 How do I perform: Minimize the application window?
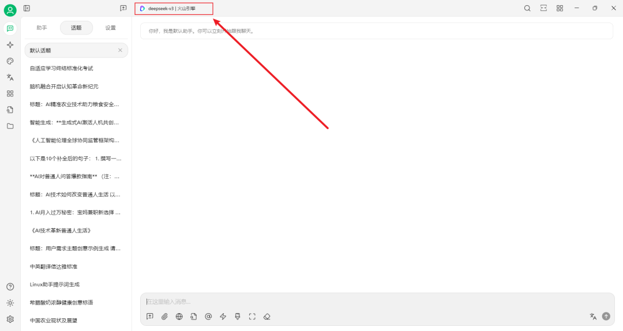tap(576, 8)
